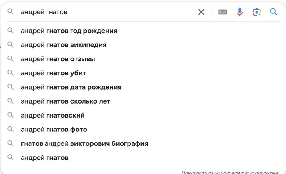Viewport: 286px width, 174px height.
Task: Click the Google Lens camera icon
Action: [257, 12]
